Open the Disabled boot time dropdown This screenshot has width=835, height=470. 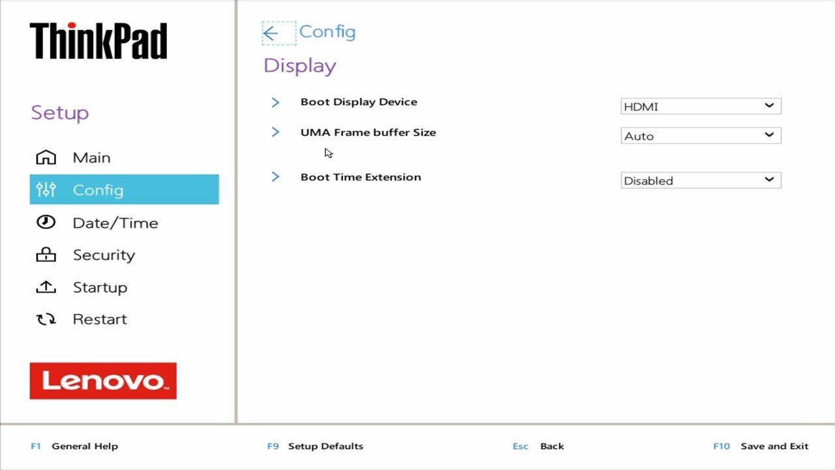(x=701, y=180)
